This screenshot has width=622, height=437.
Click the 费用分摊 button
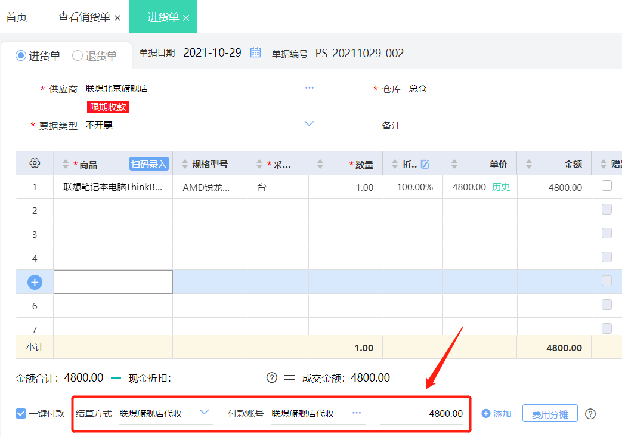click(550, 414)
